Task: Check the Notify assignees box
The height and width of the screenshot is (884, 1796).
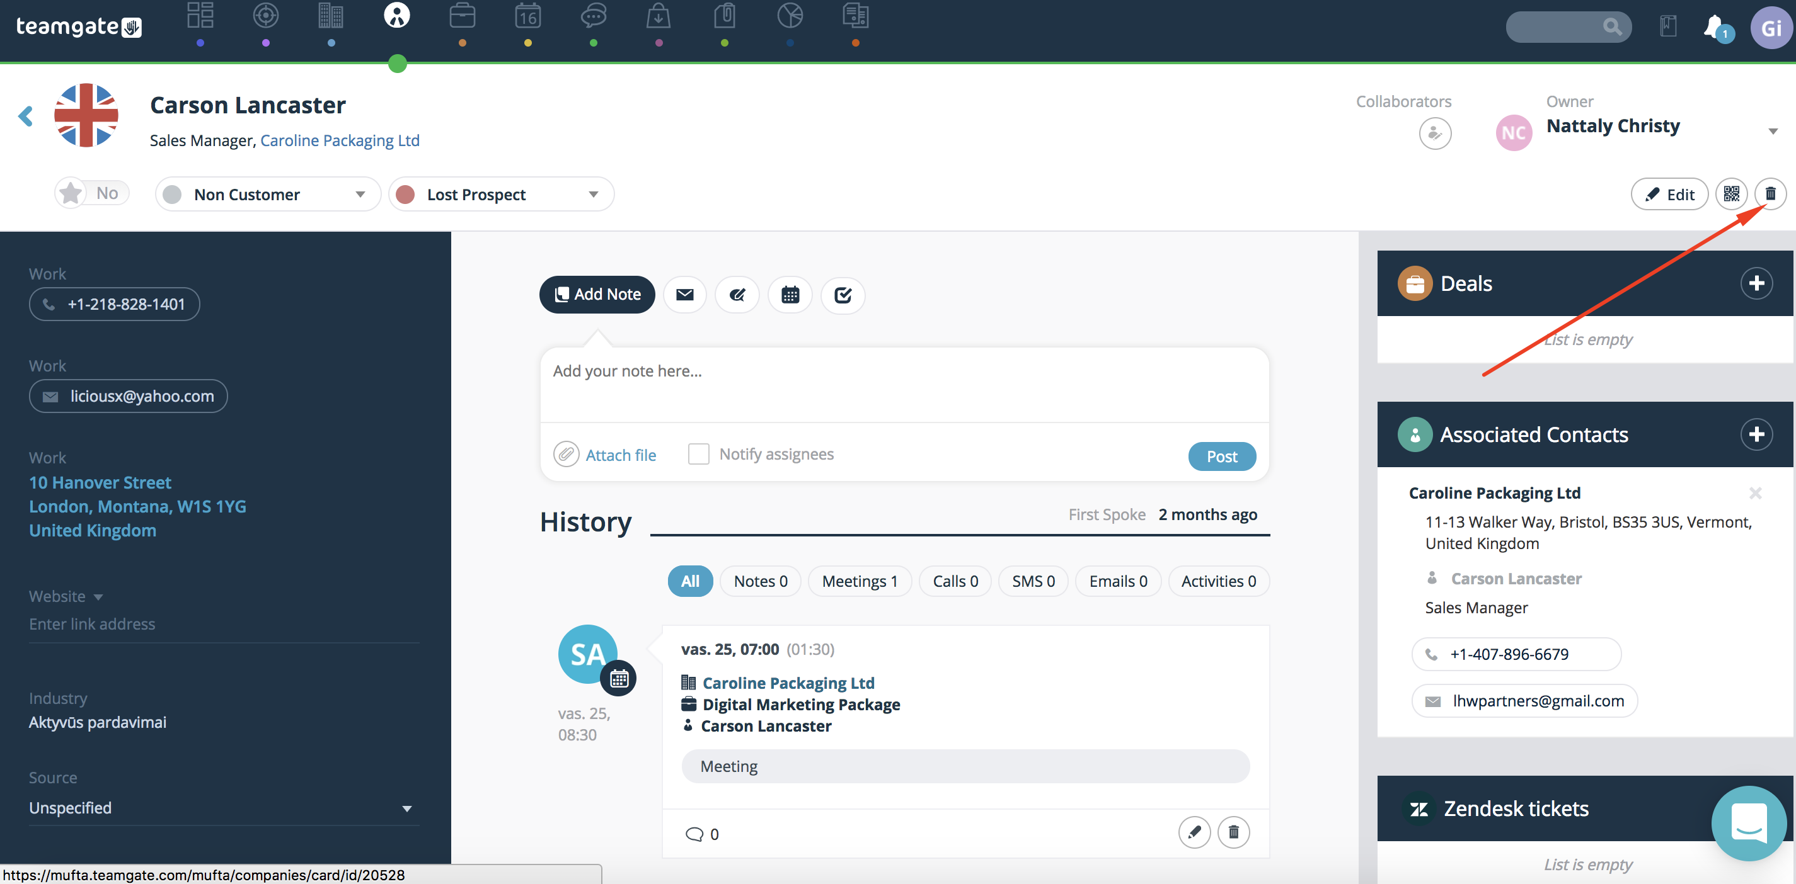Action: [x=698, y=454]
